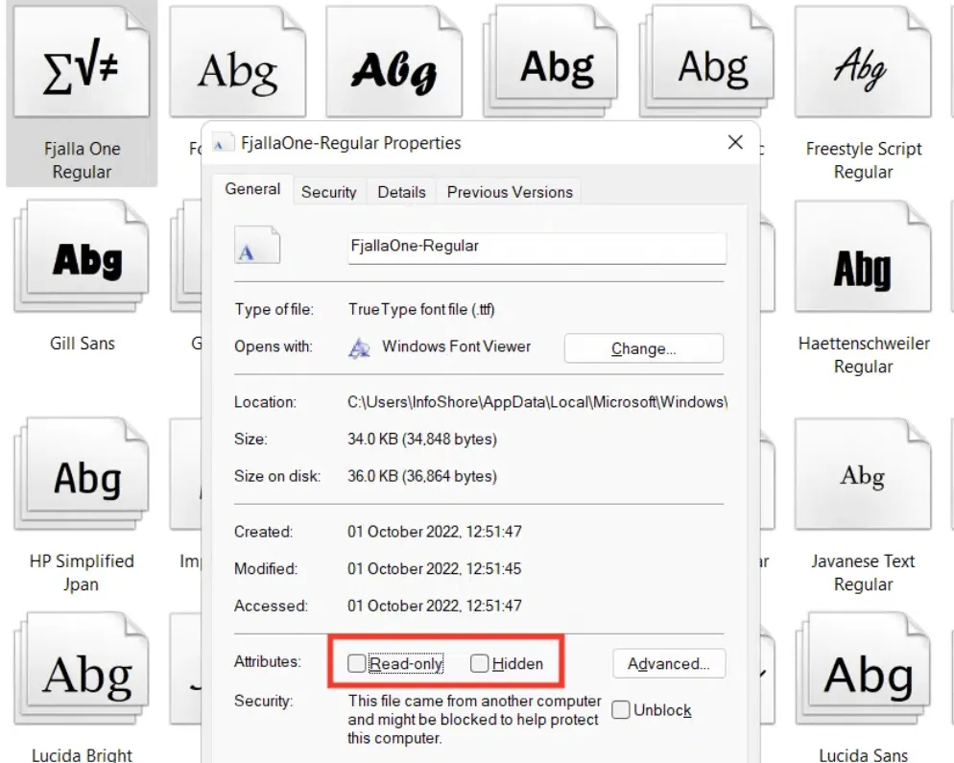Enable the Hidden attribute checkbox
Image resolution: width=954 pixels, height=763 pixels.
[x=480, y=663]
